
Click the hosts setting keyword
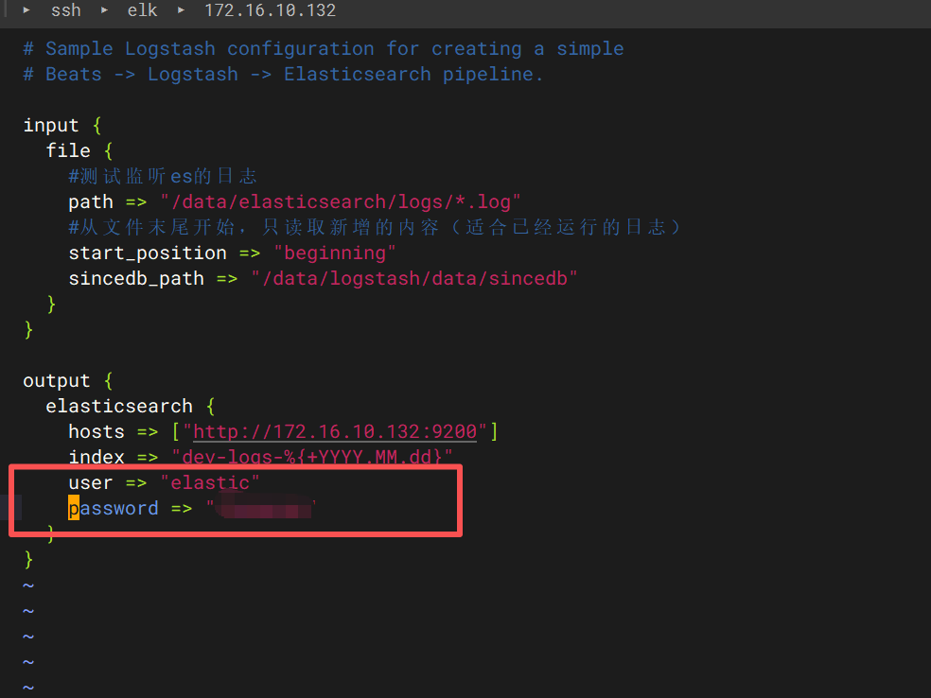[x=97, y=432]
